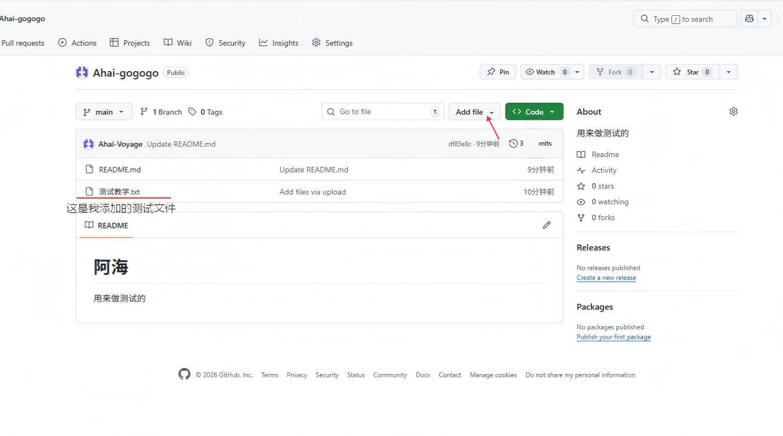
Task: Expand the main branch selector
Action: (x=103, y=112)
